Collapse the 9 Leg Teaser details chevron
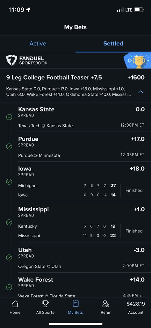Image resolution: width=151 pixels, height=328 pixels. point(141,92)
